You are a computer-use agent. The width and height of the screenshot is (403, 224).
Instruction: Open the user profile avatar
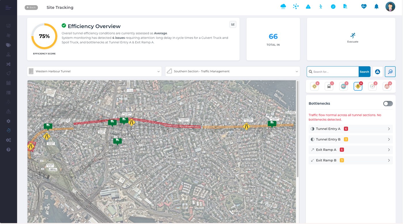coord(390,7)
